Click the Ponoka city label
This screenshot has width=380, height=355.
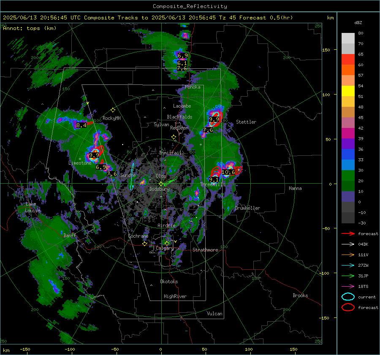coord(193,87)
